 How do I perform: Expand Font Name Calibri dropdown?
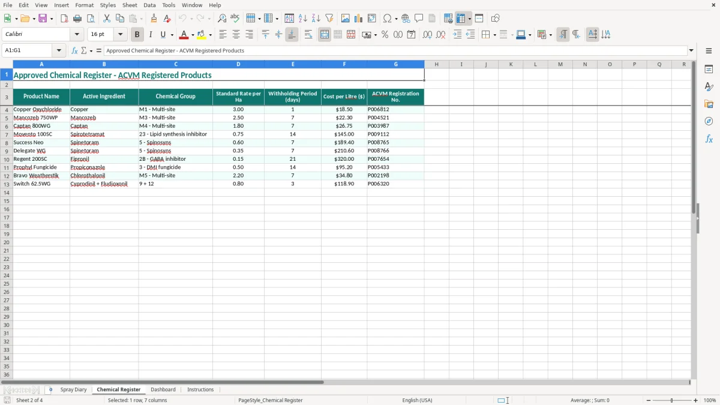(x=77, y=35)
